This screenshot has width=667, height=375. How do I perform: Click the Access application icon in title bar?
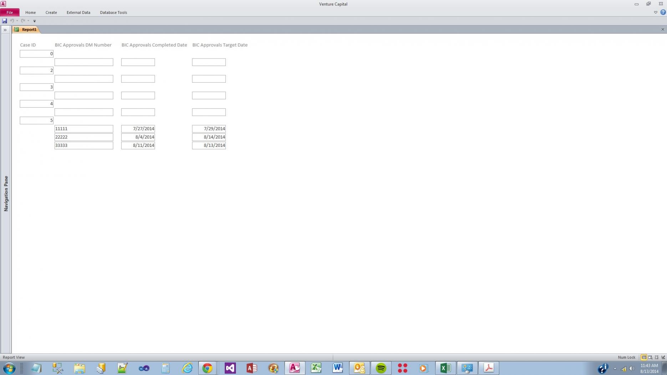point(3,4)
